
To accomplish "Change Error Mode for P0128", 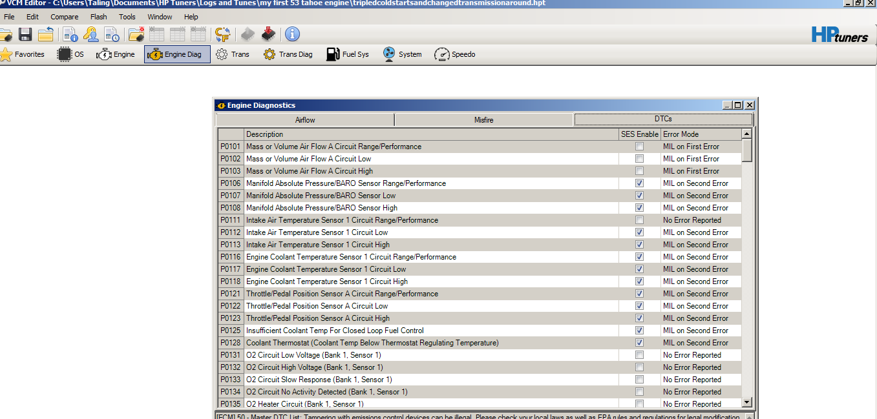I will click(x=701, y=343).
